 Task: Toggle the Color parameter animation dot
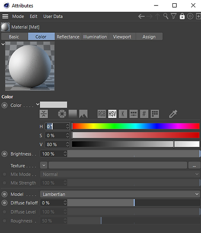[x=4, y=105]
